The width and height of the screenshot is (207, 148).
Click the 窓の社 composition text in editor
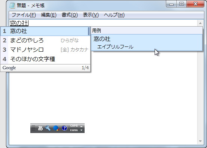click(x=19, y=23)
